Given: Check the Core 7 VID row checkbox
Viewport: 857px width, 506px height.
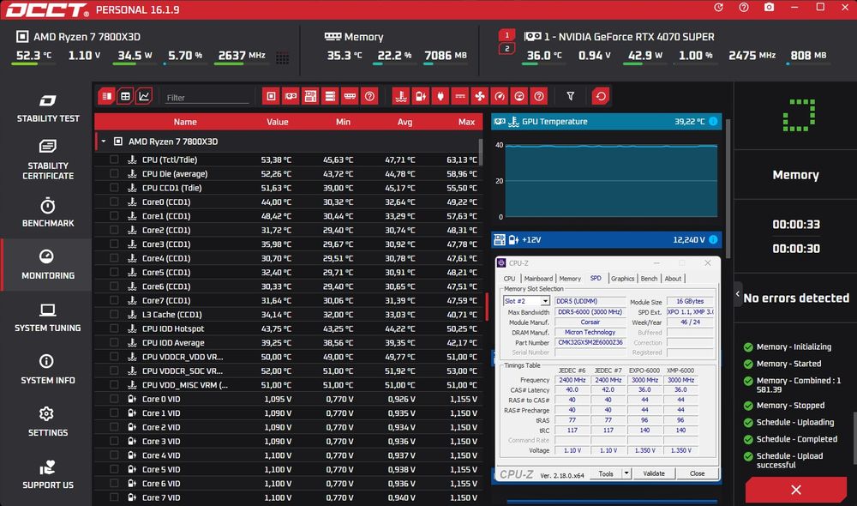Looking at the screenshot, I should click(114, 497).
